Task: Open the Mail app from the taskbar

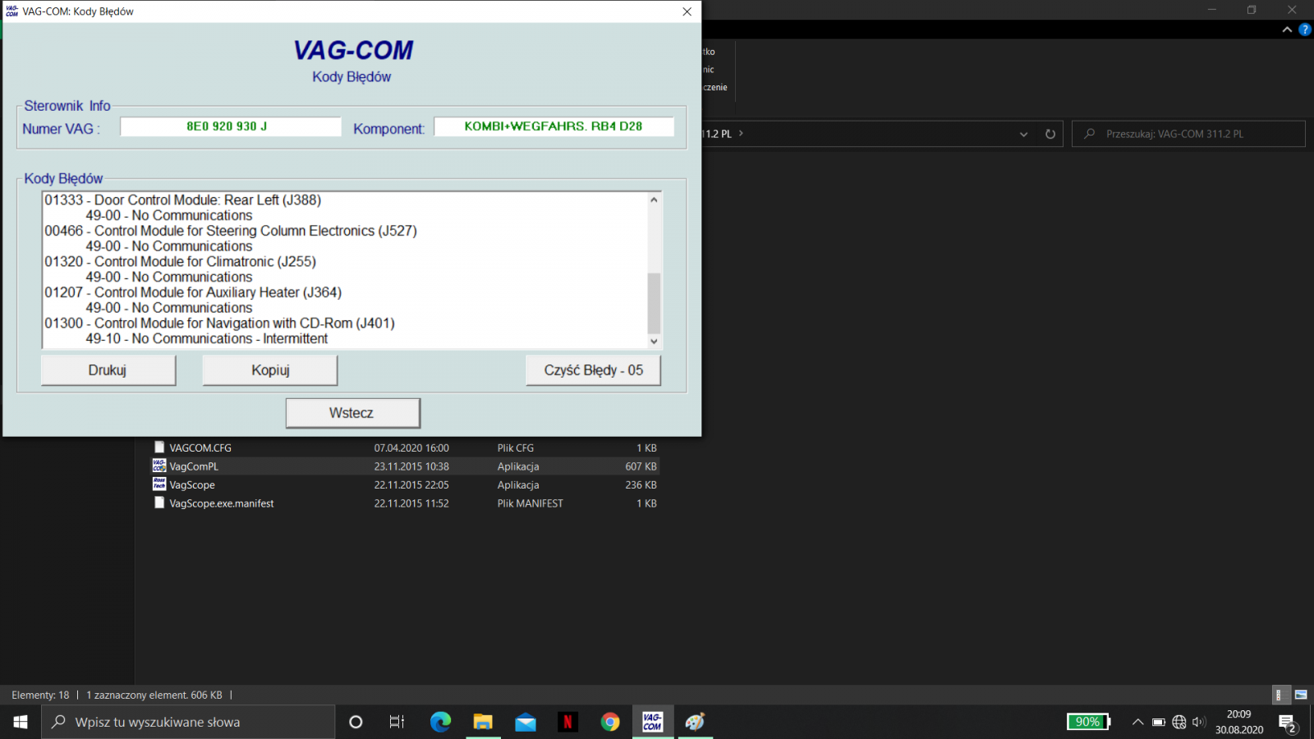Action: pyautogui.click(x=526, y=722)
